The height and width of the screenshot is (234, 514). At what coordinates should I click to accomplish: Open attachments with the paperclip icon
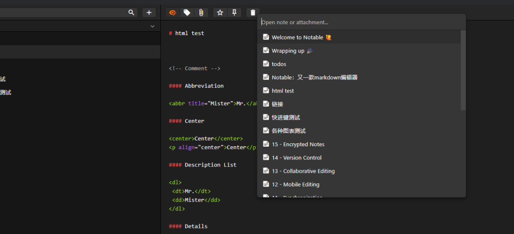(x=201, y=12)
